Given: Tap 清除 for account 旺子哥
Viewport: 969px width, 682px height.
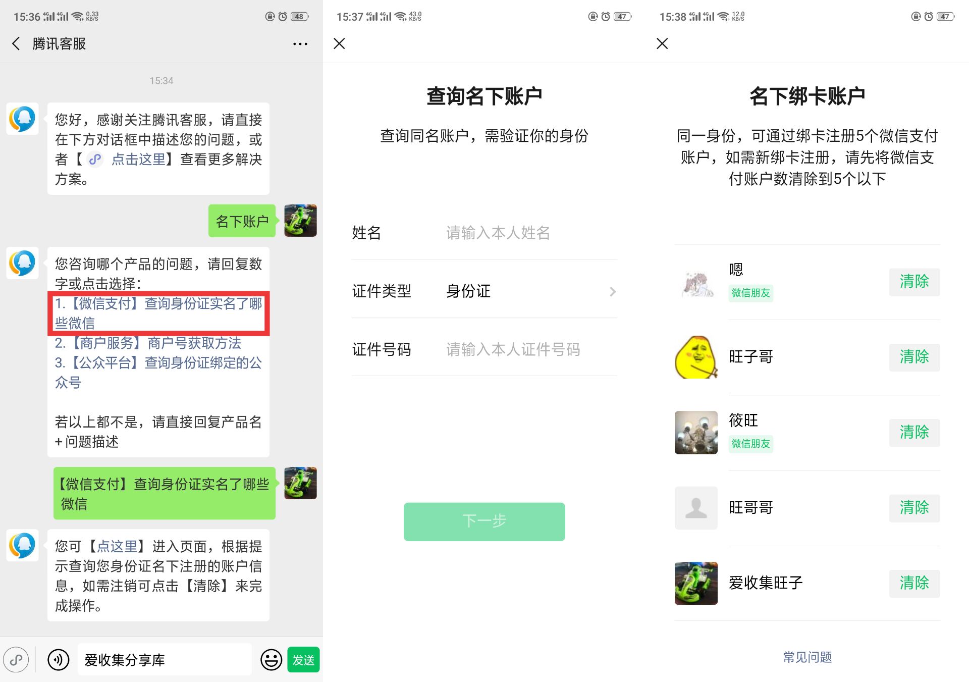Looking at the screenshot, I should click(914, 357).
